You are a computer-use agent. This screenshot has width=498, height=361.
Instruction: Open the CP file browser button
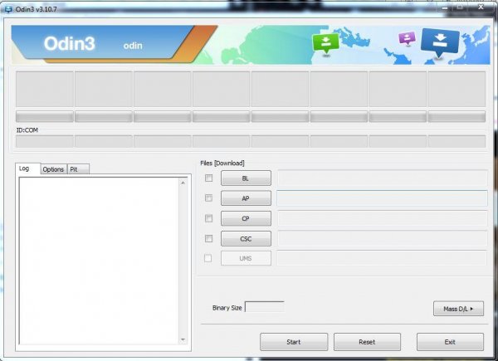coord(246,218)
